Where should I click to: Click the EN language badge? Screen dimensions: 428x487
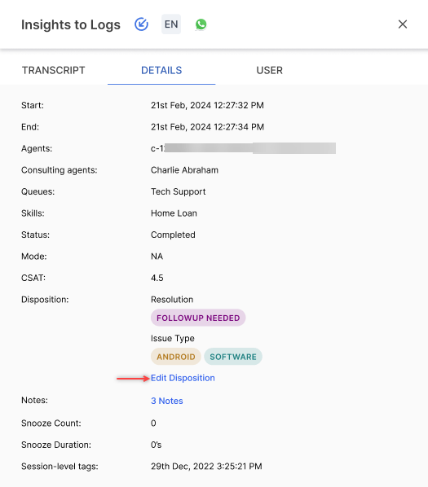pos(171,24)
